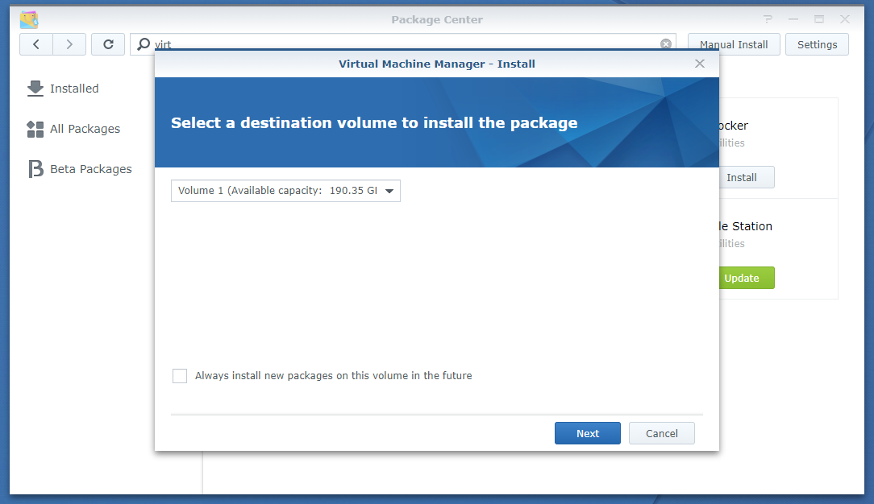
Task: Click the Beta Packages icon
Action: point(35,169)
